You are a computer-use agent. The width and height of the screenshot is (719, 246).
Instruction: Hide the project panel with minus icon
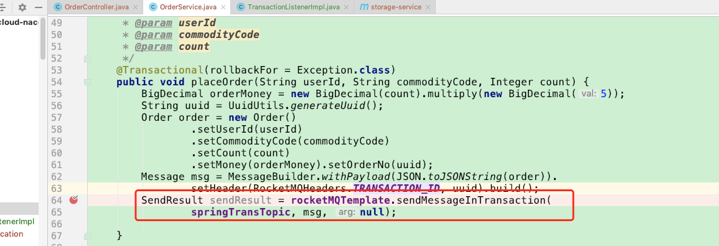[x=39, y=7]
